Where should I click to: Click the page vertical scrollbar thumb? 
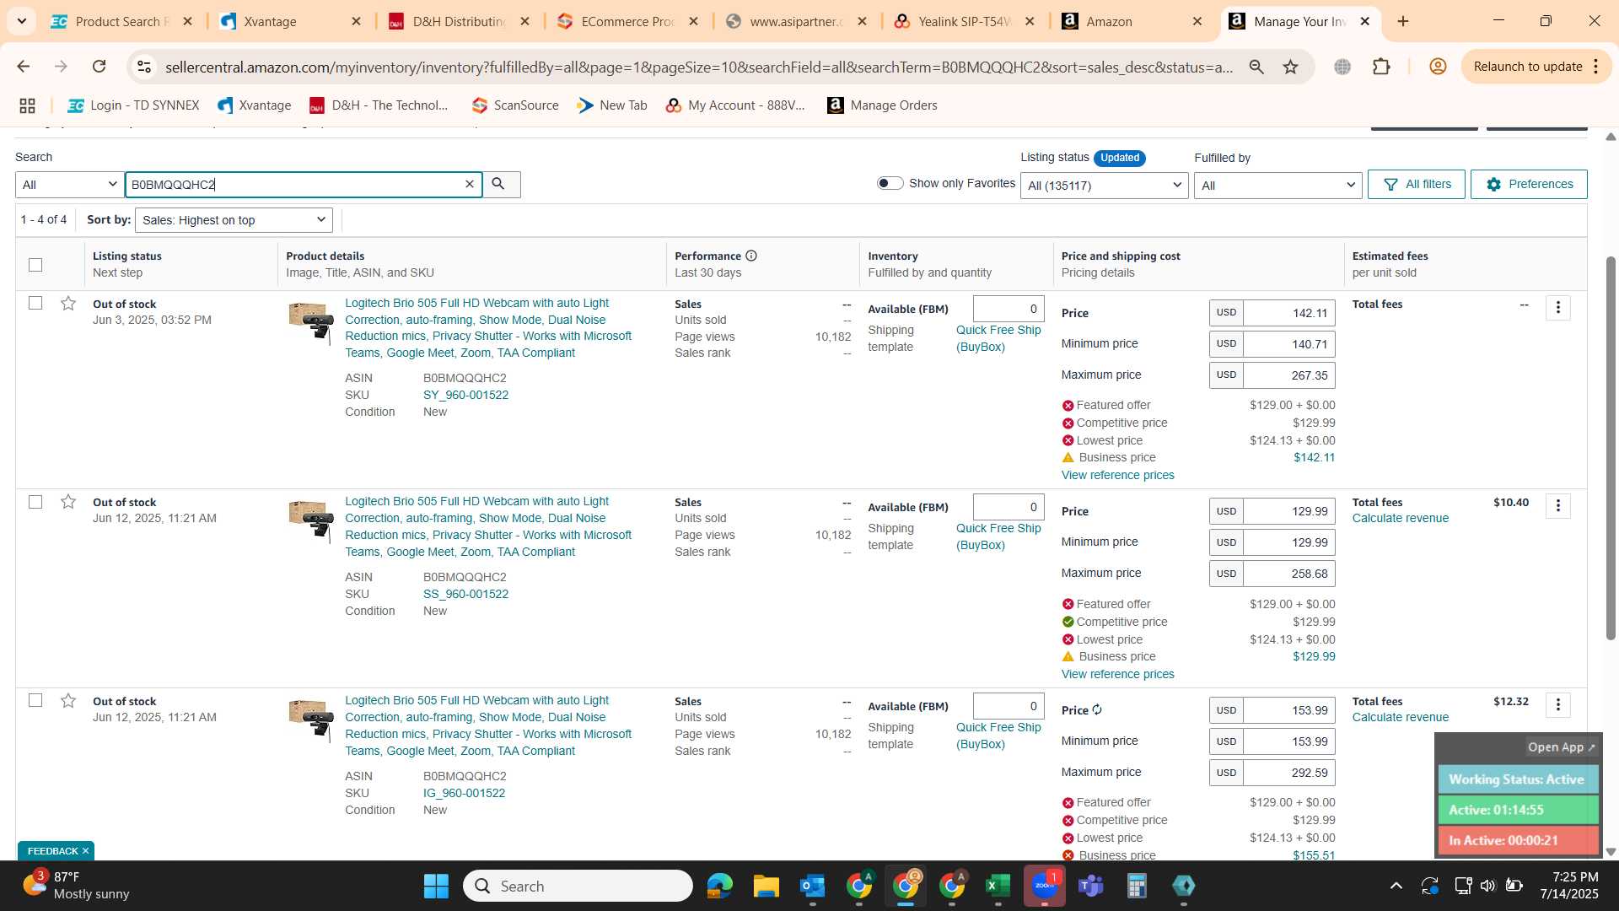[1610, 447]
